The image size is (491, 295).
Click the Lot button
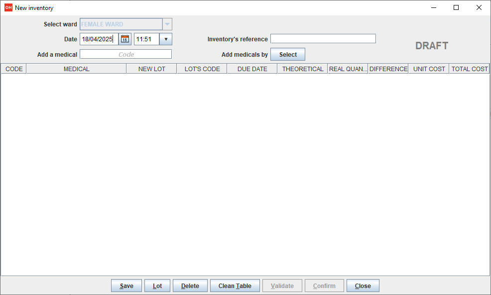[157, 286]
